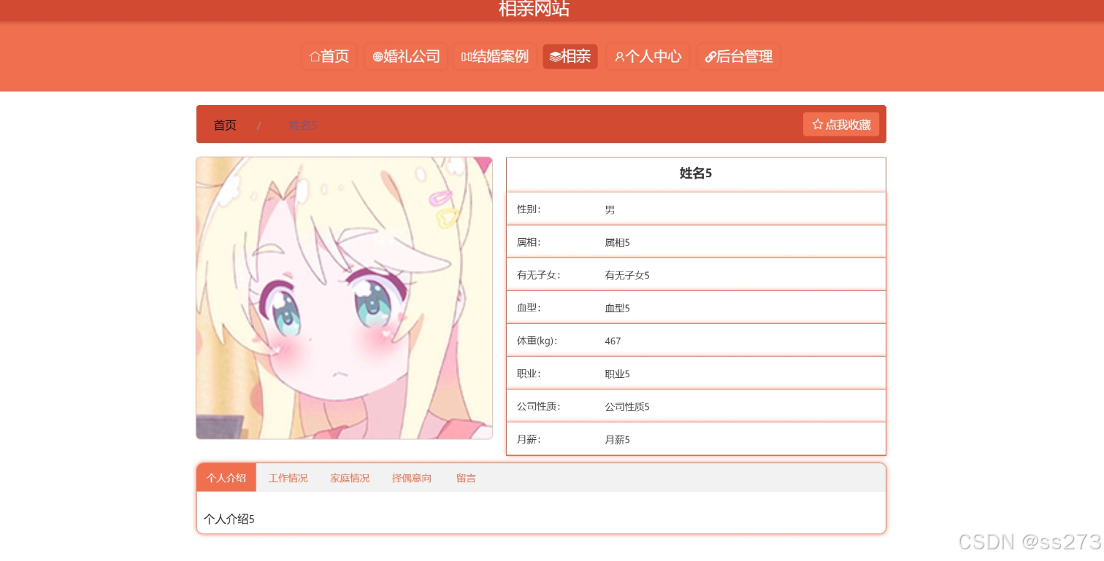Click the 个人介绍5 text in the tab content
This screenshot has height=561, width=1104.
point(229,519)
